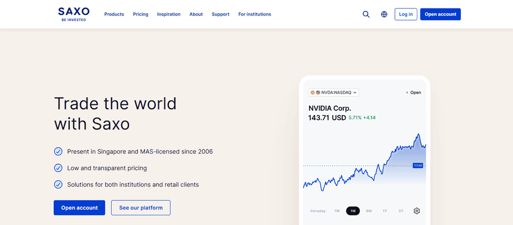
Task: Open the Products menu
Action: [114, 15]
